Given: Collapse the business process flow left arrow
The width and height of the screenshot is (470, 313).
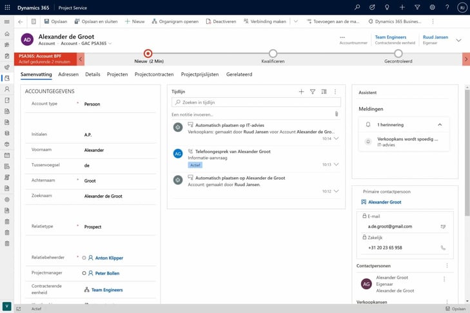Looking at the screenshot, I should click(x=81, y=59).
